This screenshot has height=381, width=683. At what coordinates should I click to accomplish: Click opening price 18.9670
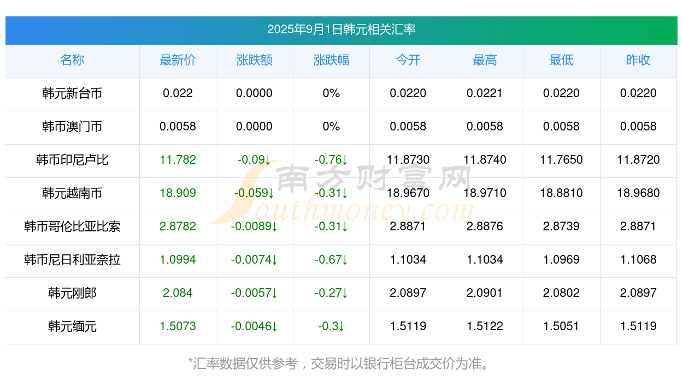coord(408,193)
